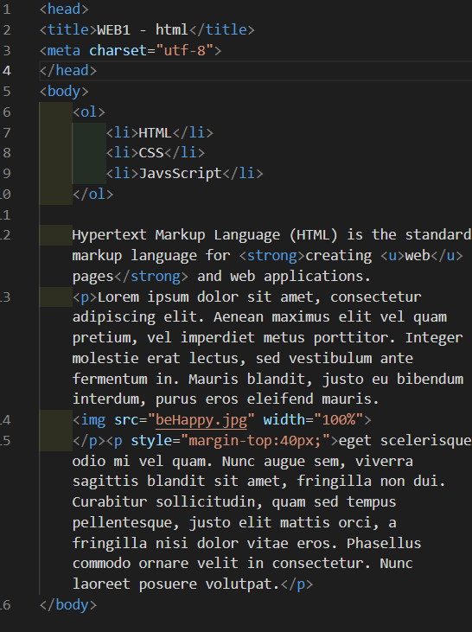Click the word 'pellentesque' in second paragraph
The height and width of the screenshot is (632, 472).
coord(122,523)
